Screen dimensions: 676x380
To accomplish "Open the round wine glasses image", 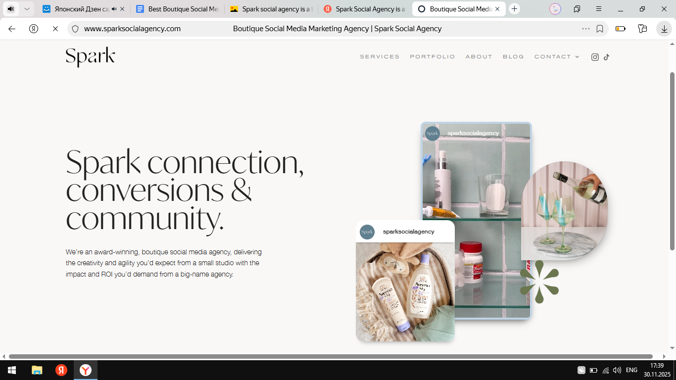I will (x=564, y=211).
